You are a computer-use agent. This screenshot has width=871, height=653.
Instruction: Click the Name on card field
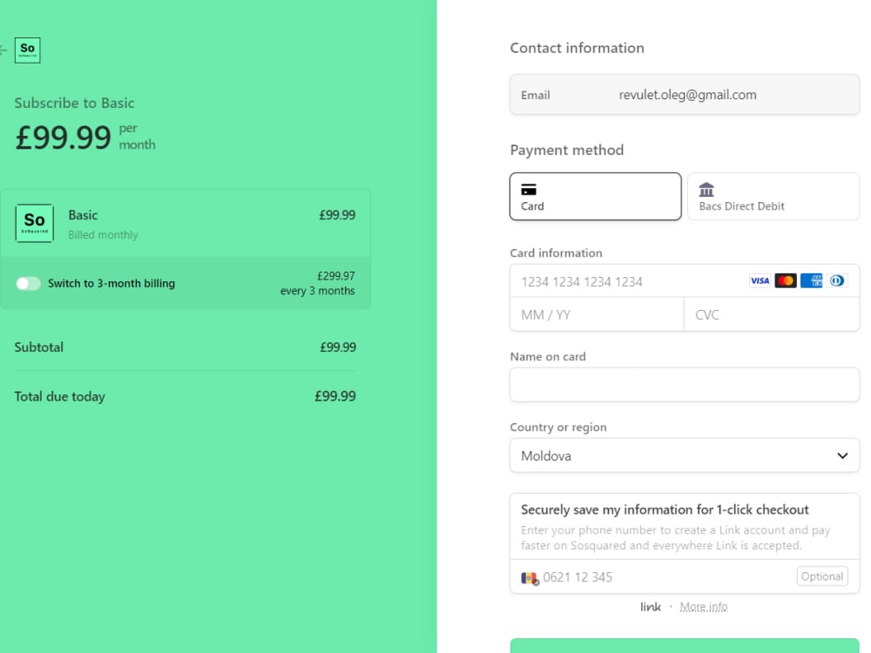point(685,384)
